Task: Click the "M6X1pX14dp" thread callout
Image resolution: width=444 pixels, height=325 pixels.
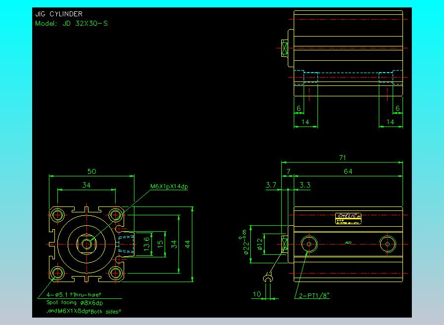Action: point(169,186)
